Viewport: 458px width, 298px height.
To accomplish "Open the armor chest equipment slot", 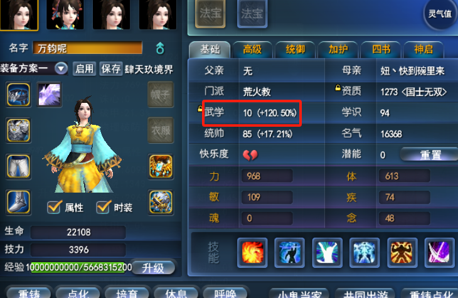I will pyautogui.click(x=18, y=130).
